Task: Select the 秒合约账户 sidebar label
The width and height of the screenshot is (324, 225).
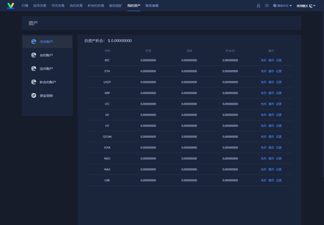Action: coord(48,82)
